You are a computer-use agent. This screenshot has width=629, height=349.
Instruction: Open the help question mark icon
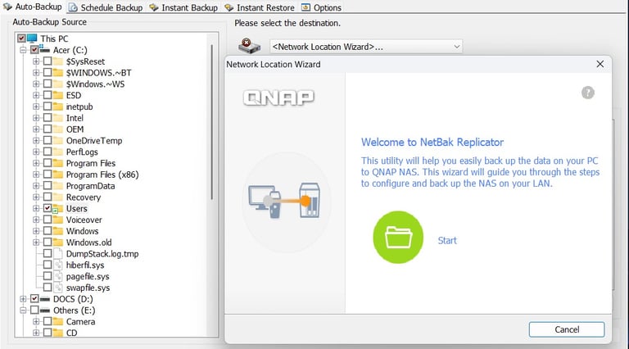click(588, 93)
